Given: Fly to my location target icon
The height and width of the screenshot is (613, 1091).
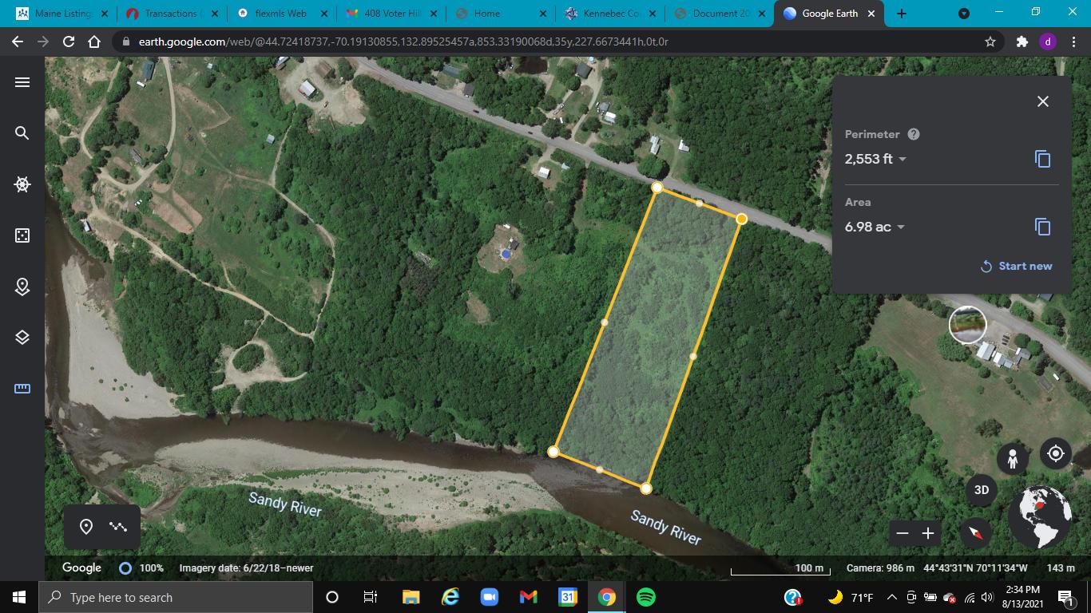Looking at the screenshot, I should [x=1056, y=453].
